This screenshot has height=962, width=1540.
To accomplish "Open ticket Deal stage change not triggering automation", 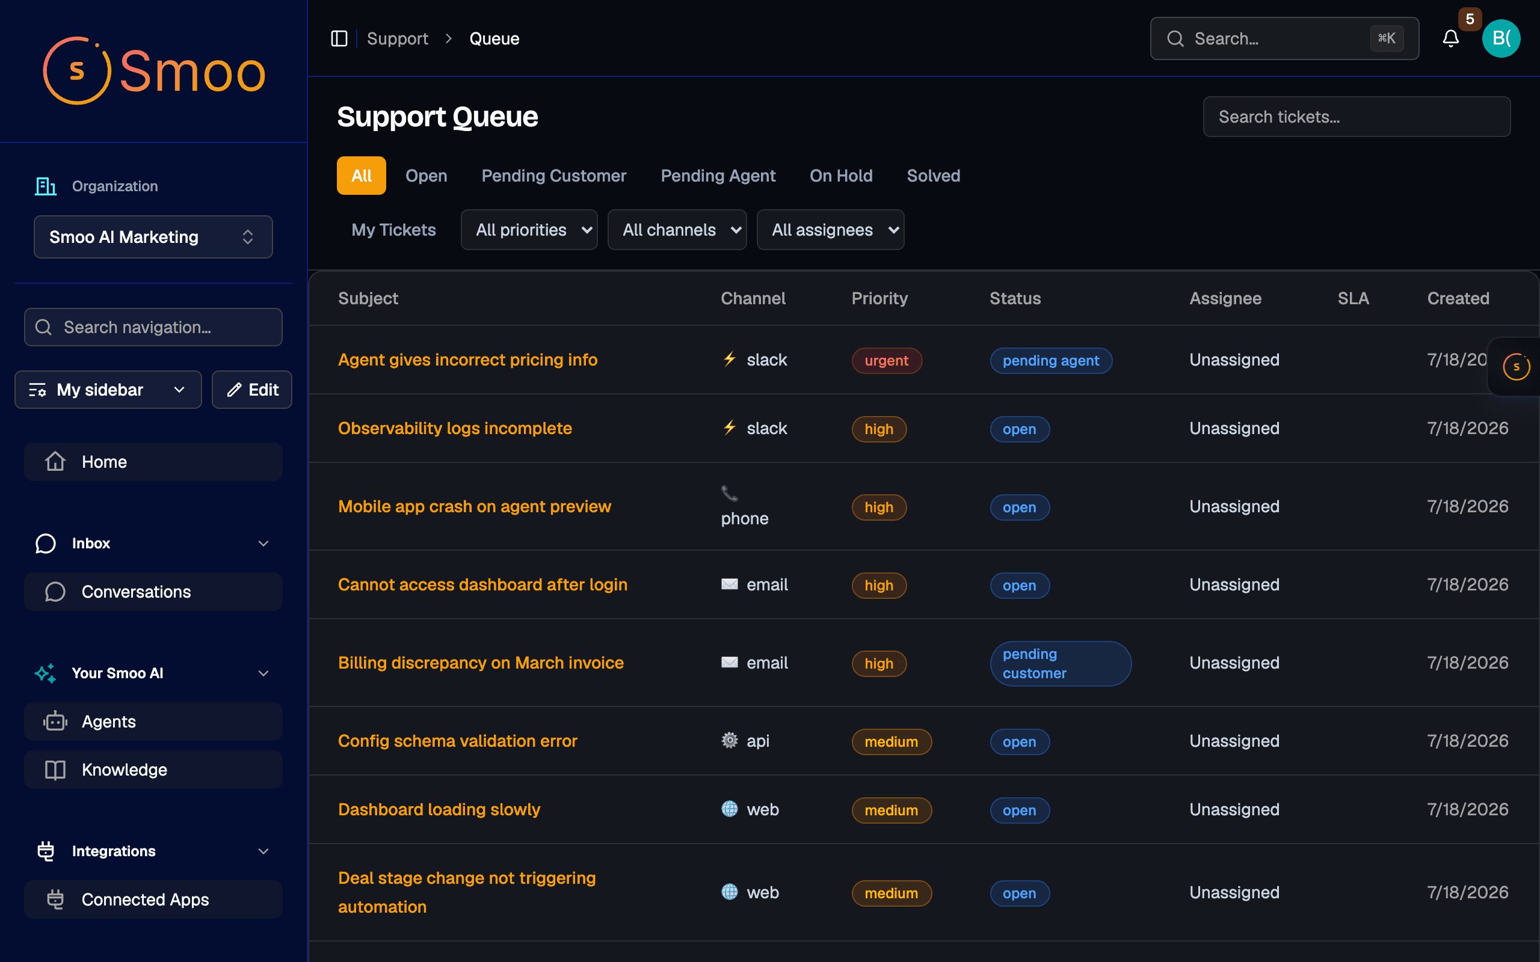I will pyautogui.click(x=466, y=893).
